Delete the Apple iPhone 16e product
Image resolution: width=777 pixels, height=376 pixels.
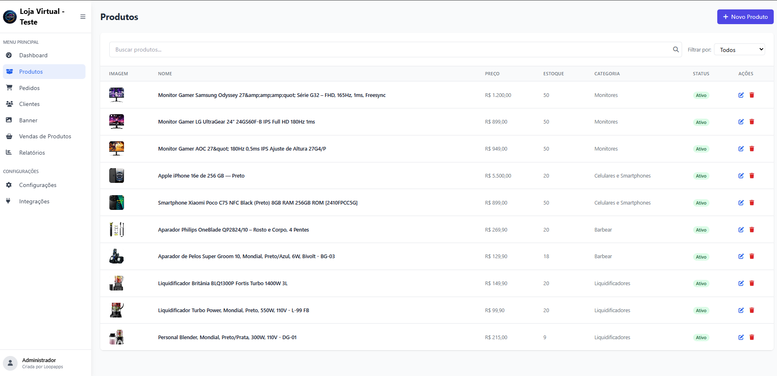(752, 176)
